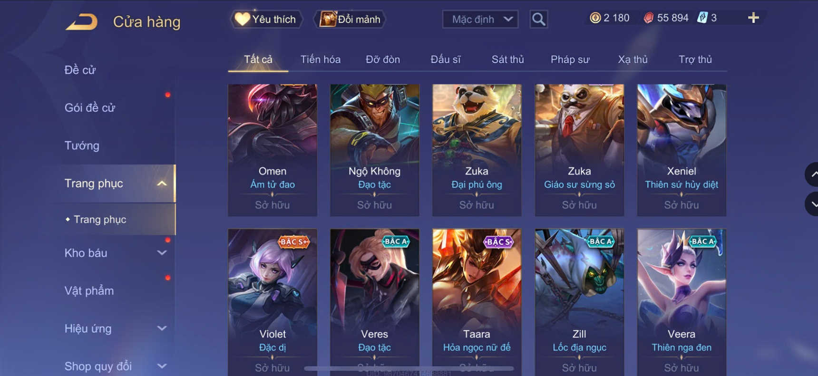Select Xeniel Thiên sứ hủy diệt card
This screenshot has height=376, width=818.
click(x=682, y=150)
